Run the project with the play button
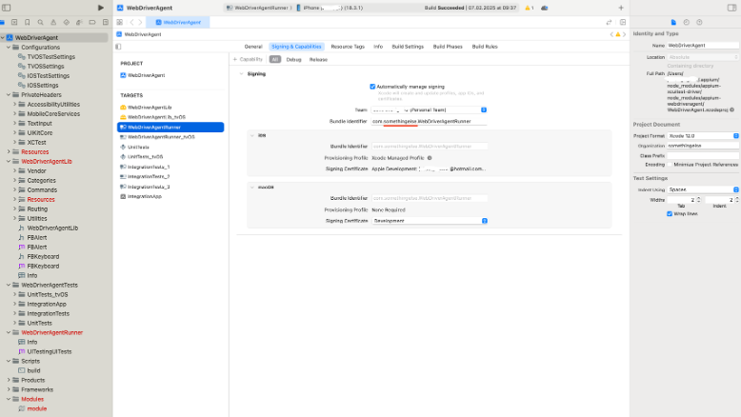Screen dimensions: 741x417 101,8
